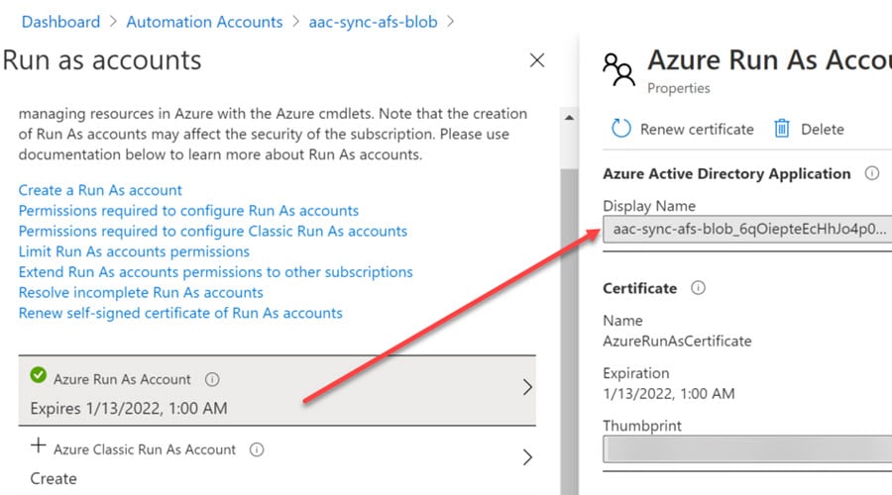Screen dimensions: 892x495
Task: Click the plus icon for Classic Run As
Action: [x=38, y=445]
